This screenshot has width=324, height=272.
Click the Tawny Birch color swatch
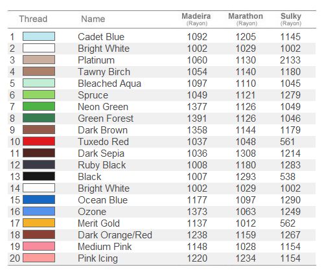pyautogui.click(x=39, y=71)
